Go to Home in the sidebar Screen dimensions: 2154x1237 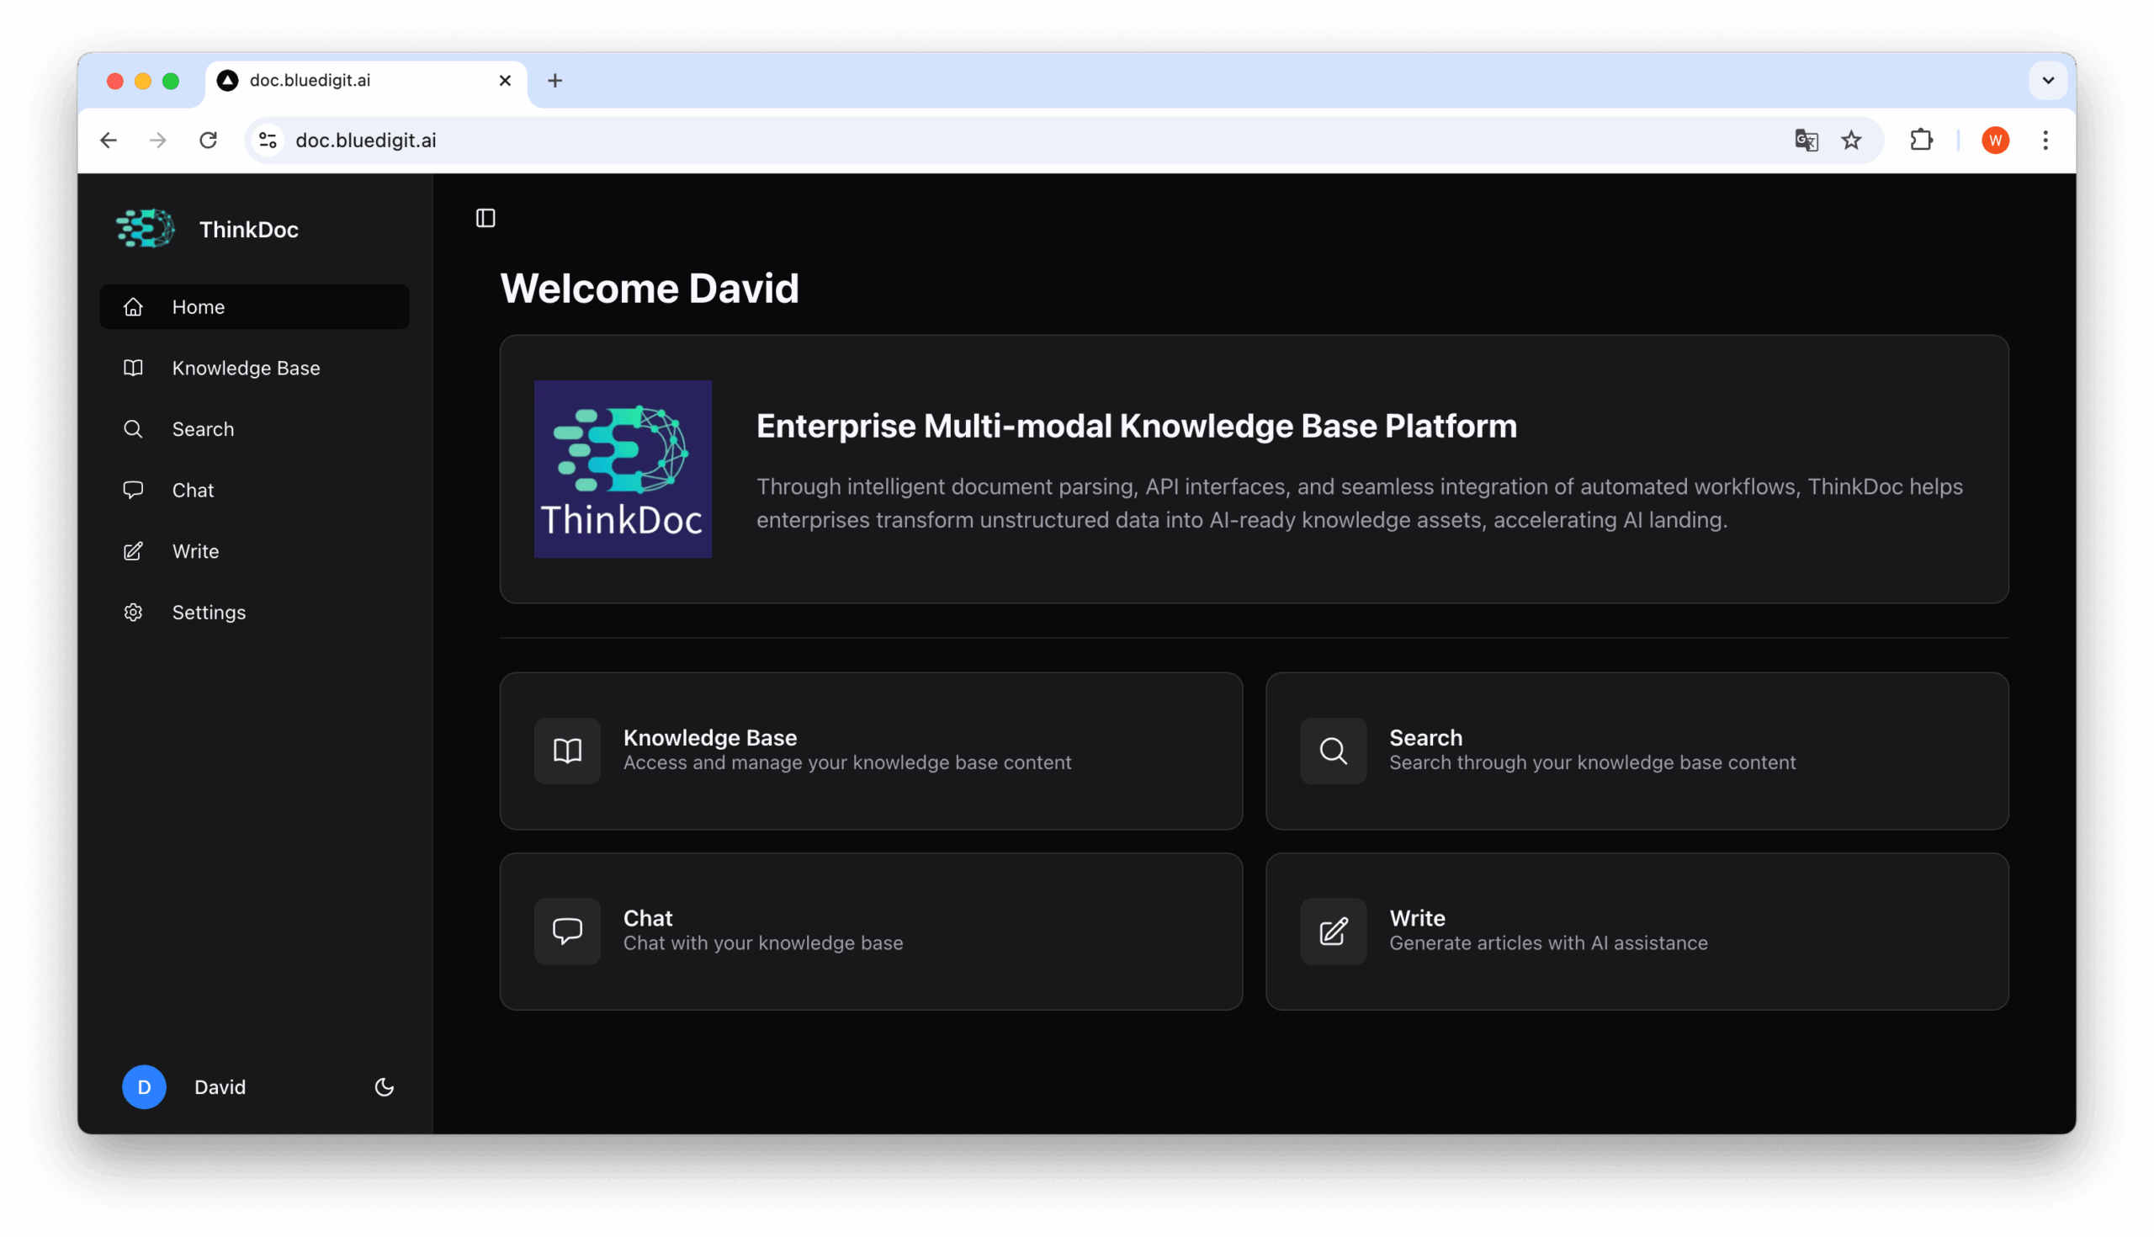(254, 306)
